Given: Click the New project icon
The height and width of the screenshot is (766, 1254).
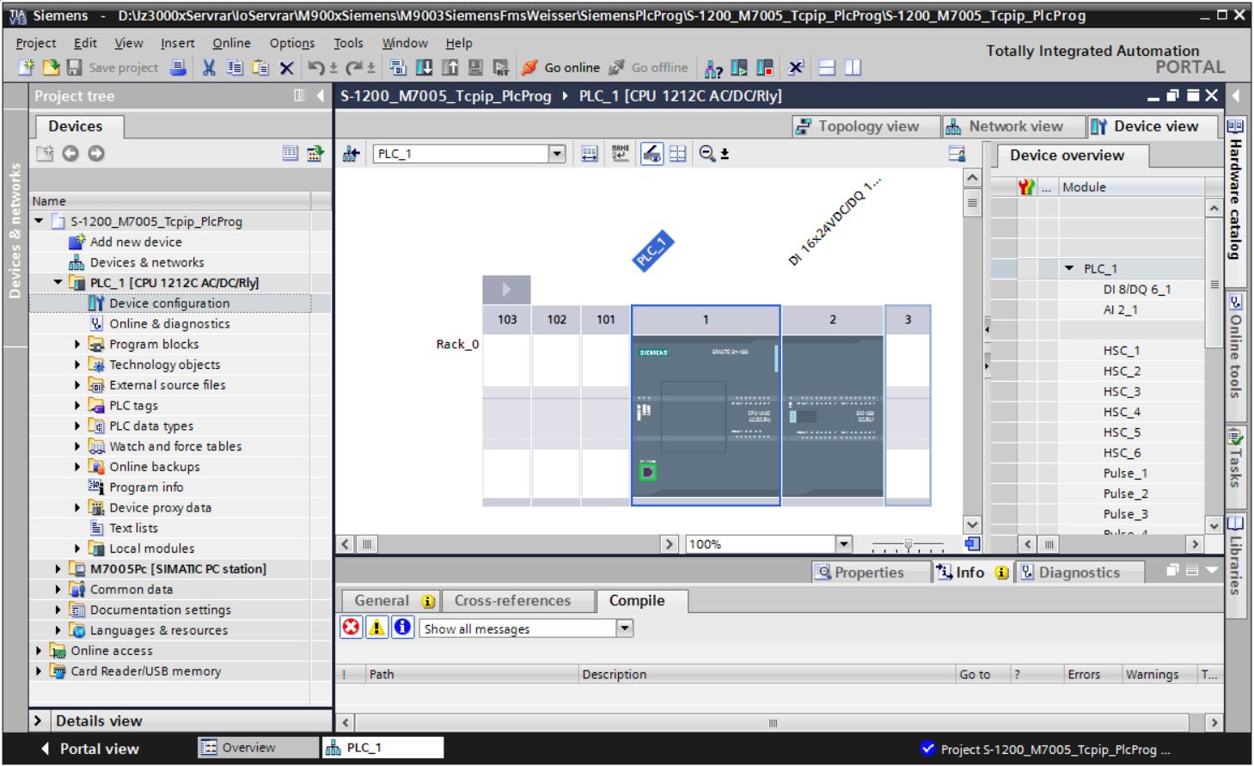Looking at the screenshot, I should coord(28,68).
